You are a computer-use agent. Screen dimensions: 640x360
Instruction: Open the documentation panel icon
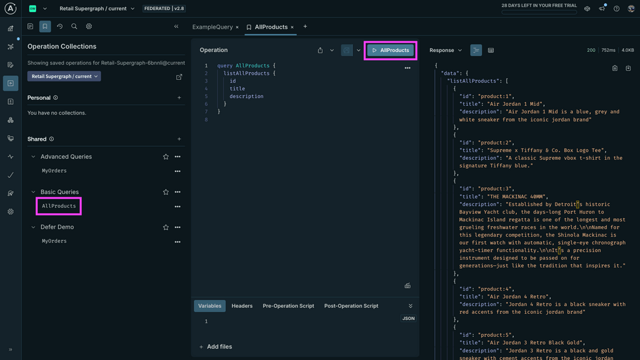(x=30, y=27)
